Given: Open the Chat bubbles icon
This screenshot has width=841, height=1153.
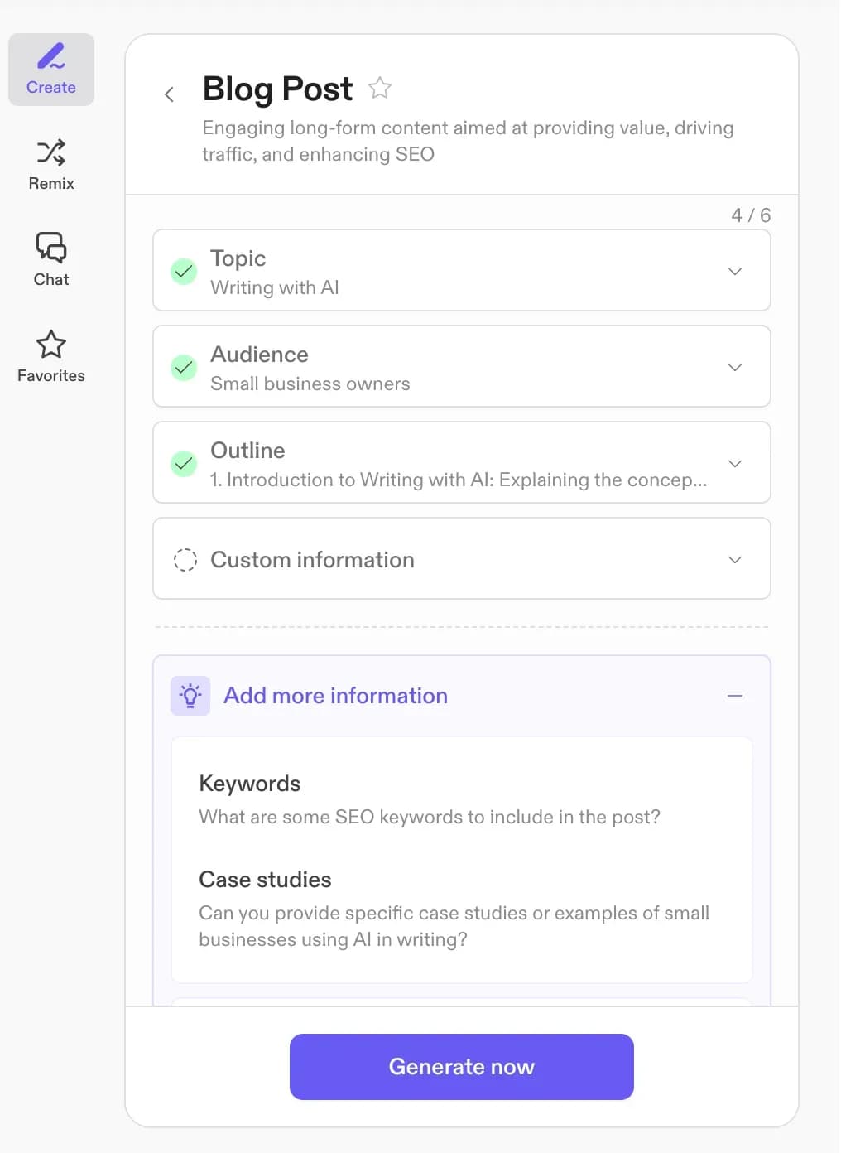Looking at the screenshot, I should [x=51, y=248].
